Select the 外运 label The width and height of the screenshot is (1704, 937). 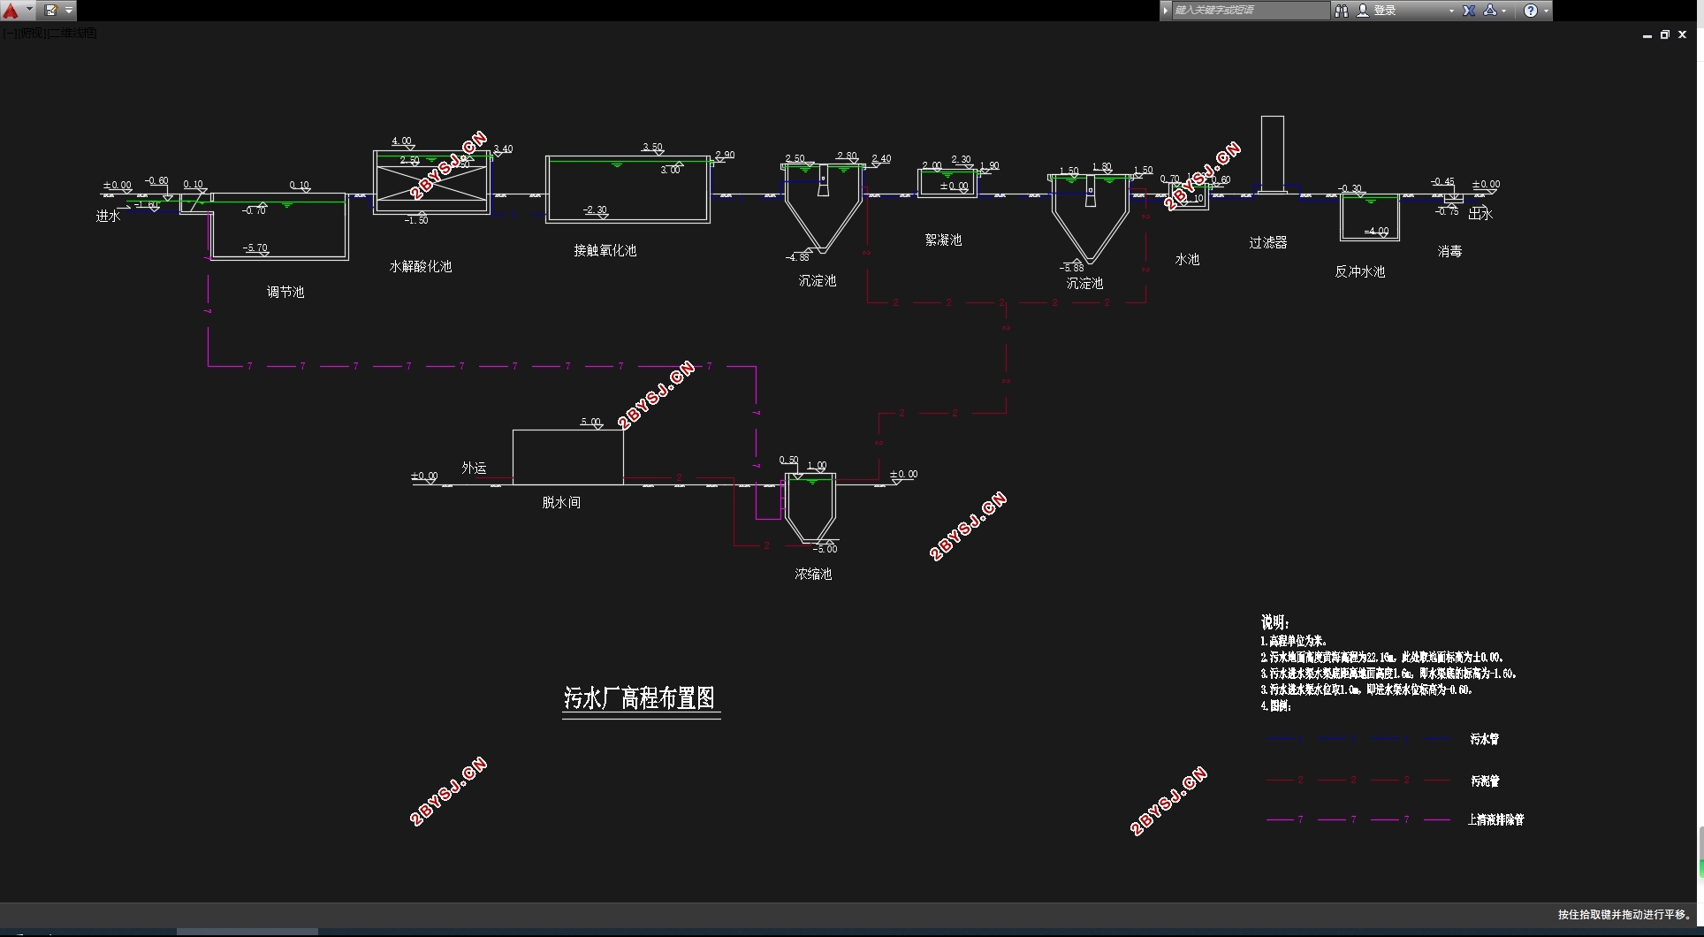[x=474, y=468]
